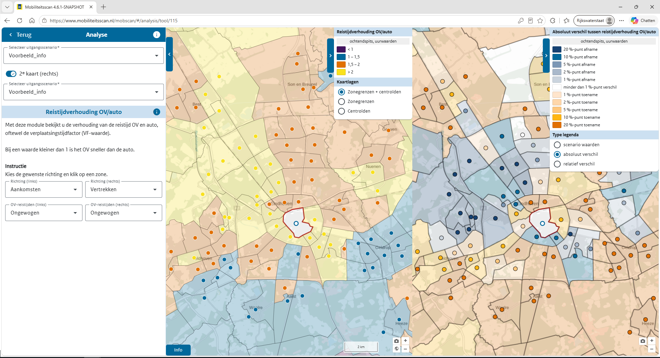Collapse the Reistijdverhouding OV/auto legend panel
Screen dimensions: 660x358
(331, 56)
